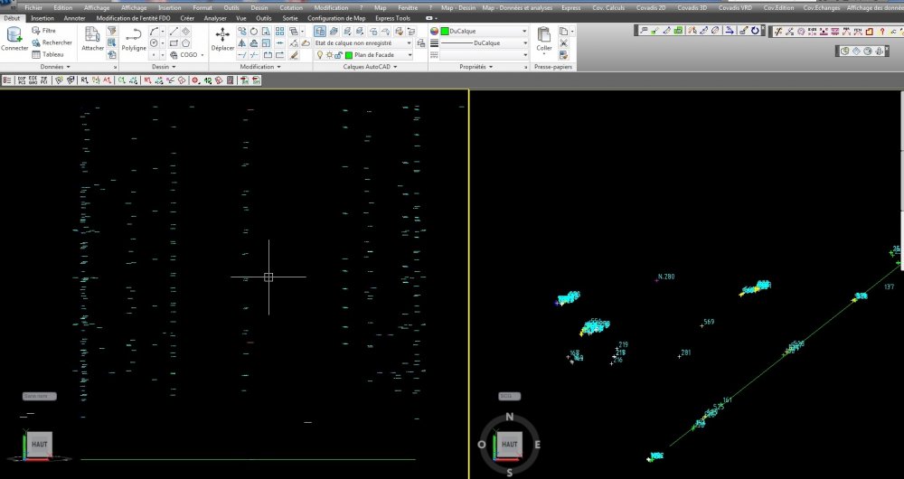This screenshot has height=479, width=904.
Task: Toggle the layer lightbulb on/off icon
Action: (320, 55)
